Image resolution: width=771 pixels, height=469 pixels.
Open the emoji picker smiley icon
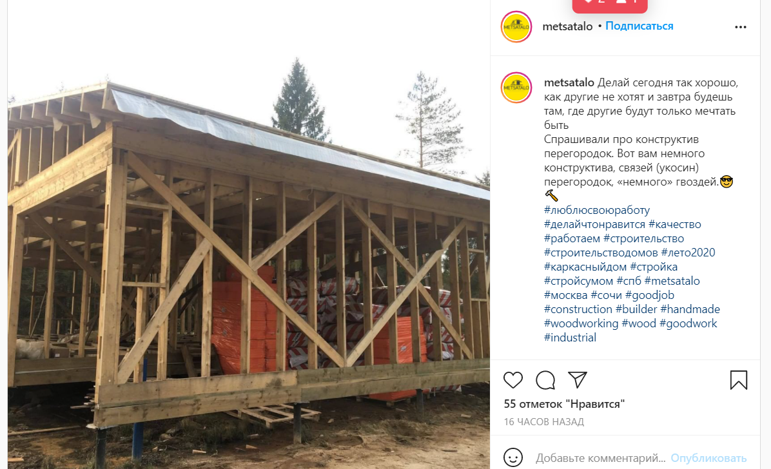pos(513,457)
